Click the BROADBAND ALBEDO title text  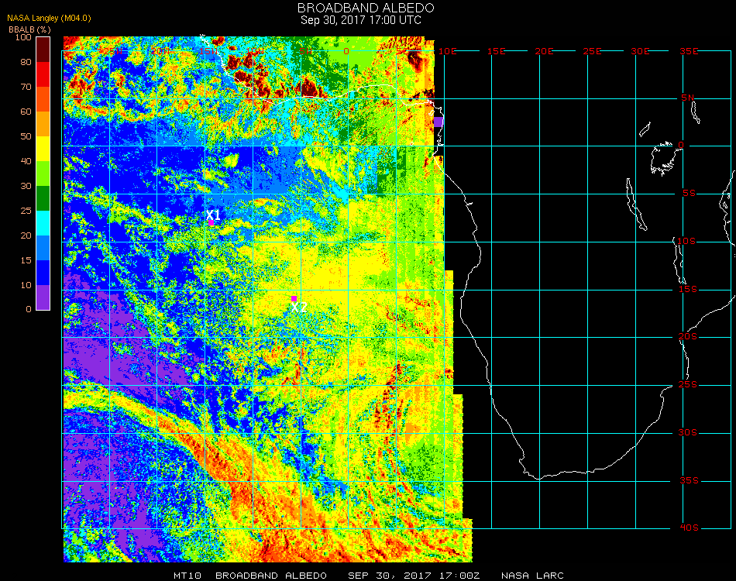pos(360,8)
